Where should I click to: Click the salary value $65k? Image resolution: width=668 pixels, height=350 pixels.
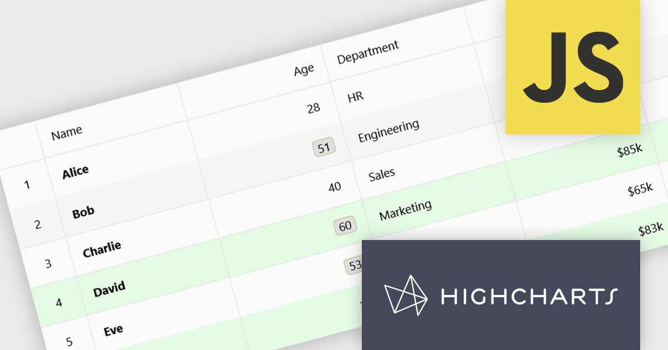point(640,189)
